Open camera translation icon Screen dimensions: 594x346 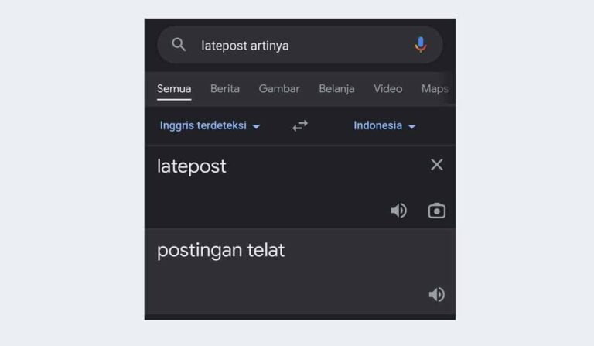point(437,211)
